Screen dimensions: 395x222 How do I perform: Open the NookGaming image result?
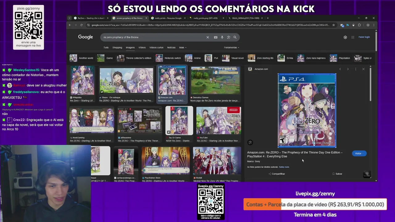coord(92,124)
